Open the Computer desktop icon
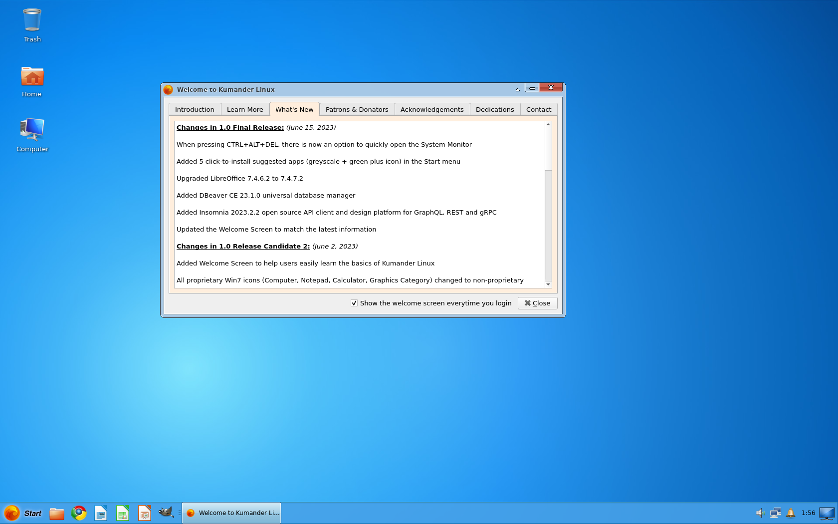The width and height of the screenshot is (838, 524). click(32, 135)
